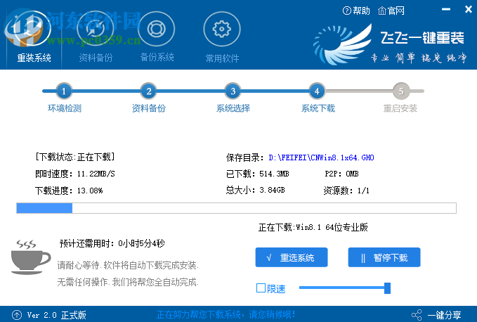Switch to the 资料备份 tab label
The width and height of the screenshot is (477, 322).
click(96, 58)
